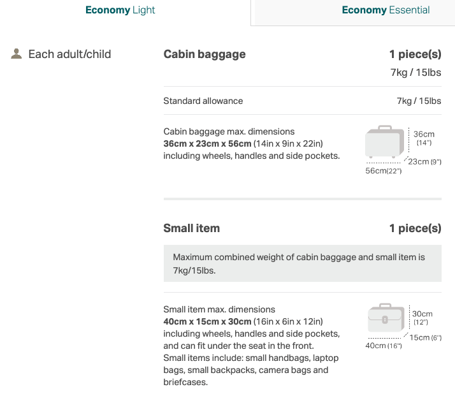Click the bold 40cm x 15cm x 30cm text
This screenshot has height=403, width=455.
tap(207, 321)
